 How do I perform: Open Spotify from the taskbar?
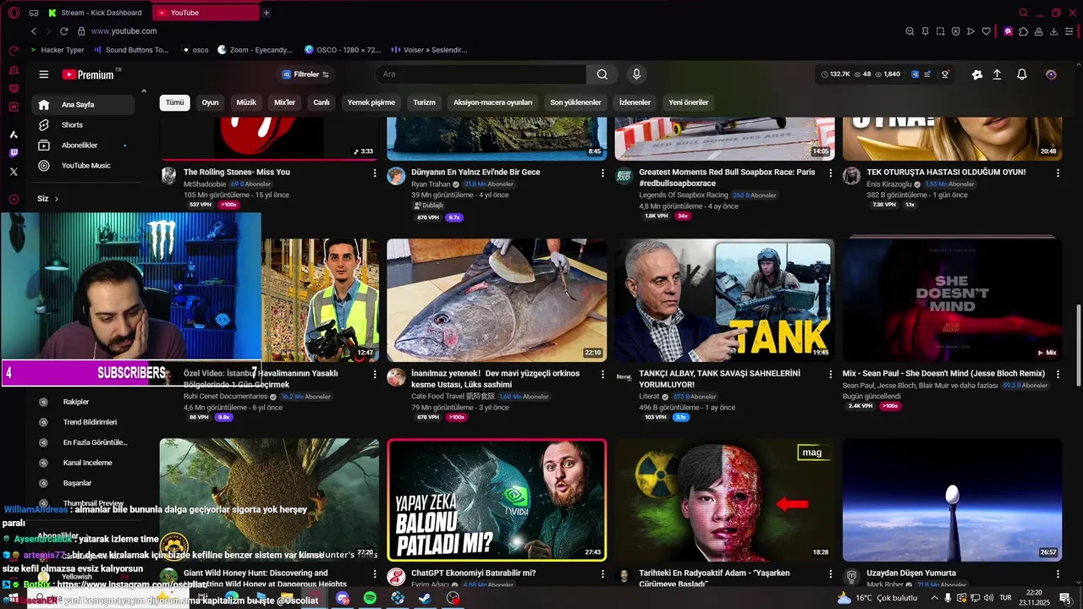(370, 598)
